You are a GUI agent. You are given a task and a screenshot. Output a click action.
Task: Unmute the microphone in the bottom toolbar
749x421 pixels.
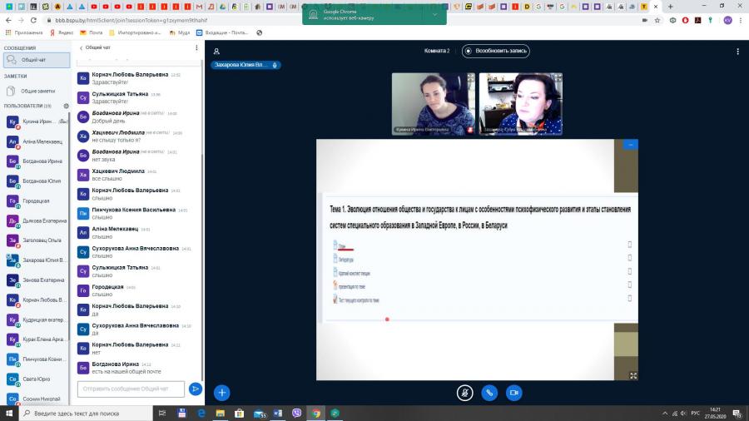(x=464, y=393)
